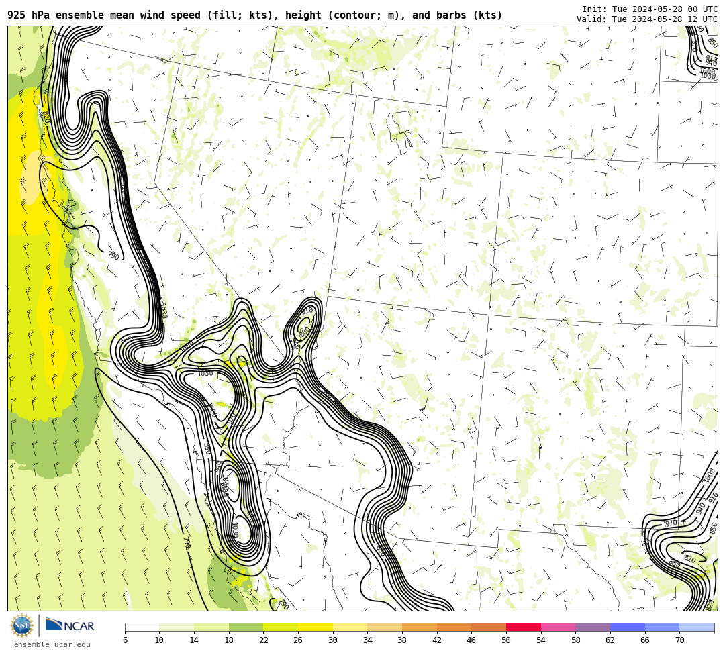
Task: Click the colorbar tick label 66
Action: [644, 640]
